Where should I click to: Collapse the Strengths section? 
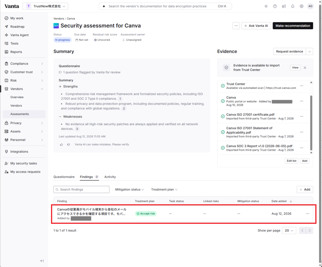pos(68,86)
